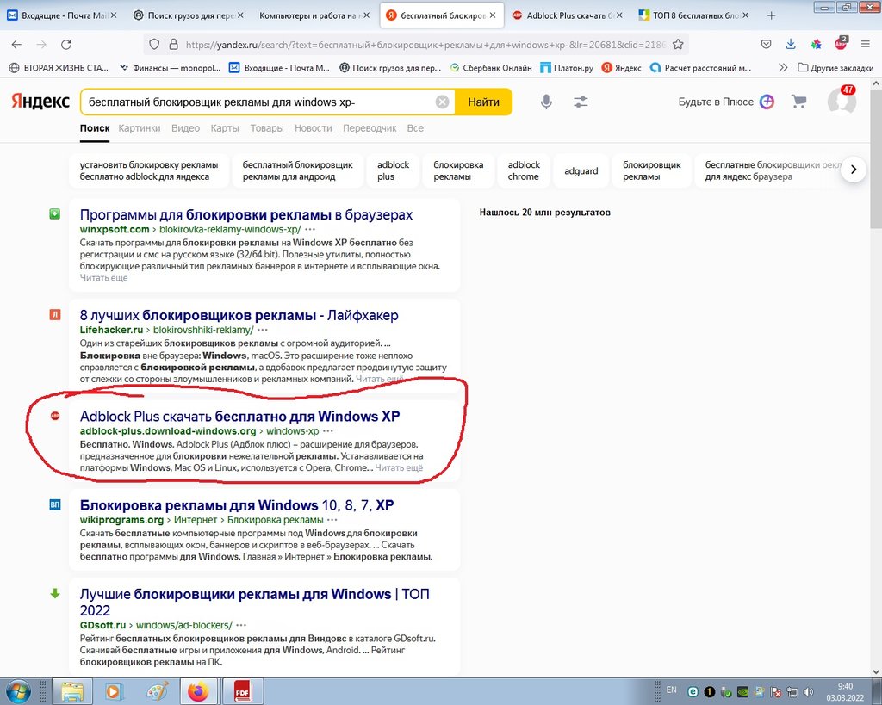This screenshot has height=705, width=882.
Task: Select the Карты search category
Action: (225, 128)
